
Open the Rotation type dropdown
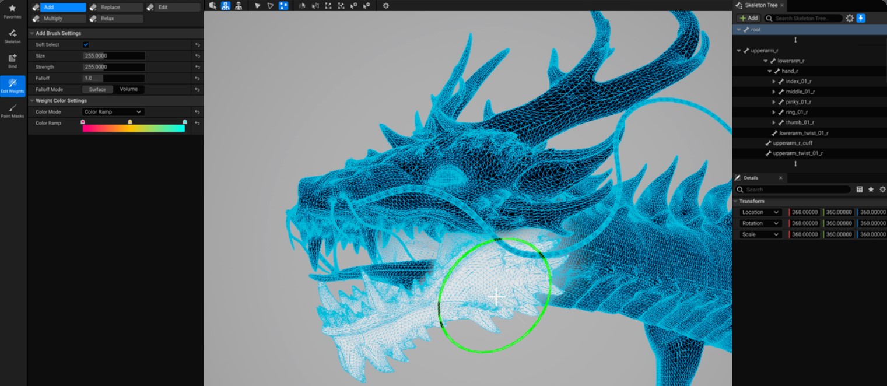[x=760, y=223]
